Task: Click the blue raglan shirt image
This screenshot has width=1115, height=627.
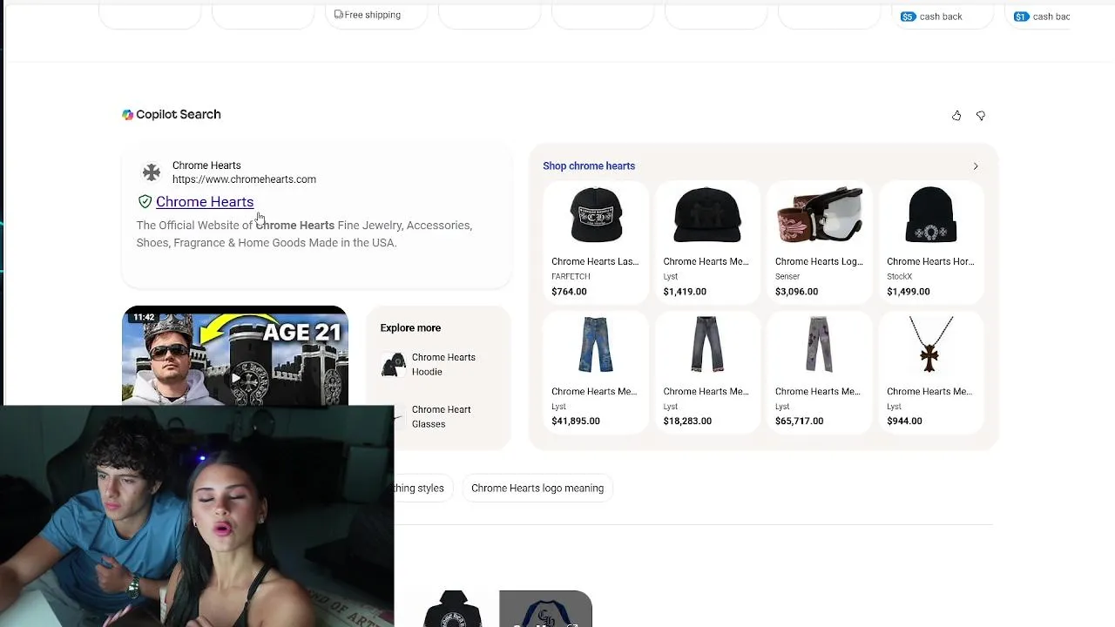Action: 545,609
